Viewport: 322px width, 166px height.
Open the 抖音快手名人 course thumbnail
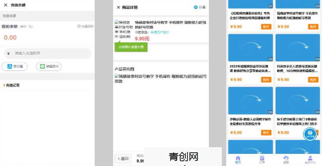click(x=298, y=47)
